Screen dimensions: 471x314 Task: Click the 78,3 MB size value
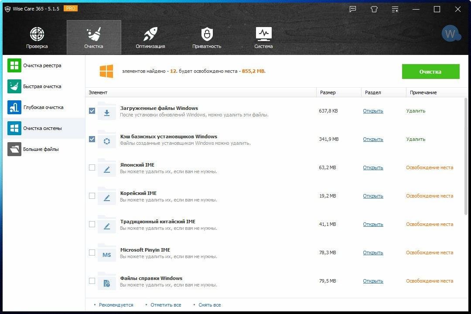click(x=328, y=253)
